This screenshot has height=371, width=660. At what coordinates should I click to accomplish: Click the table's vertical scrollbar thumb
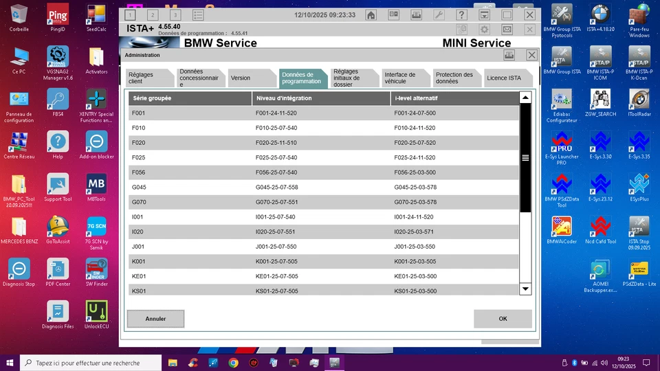pyautogui.click(x=525, y=158)
